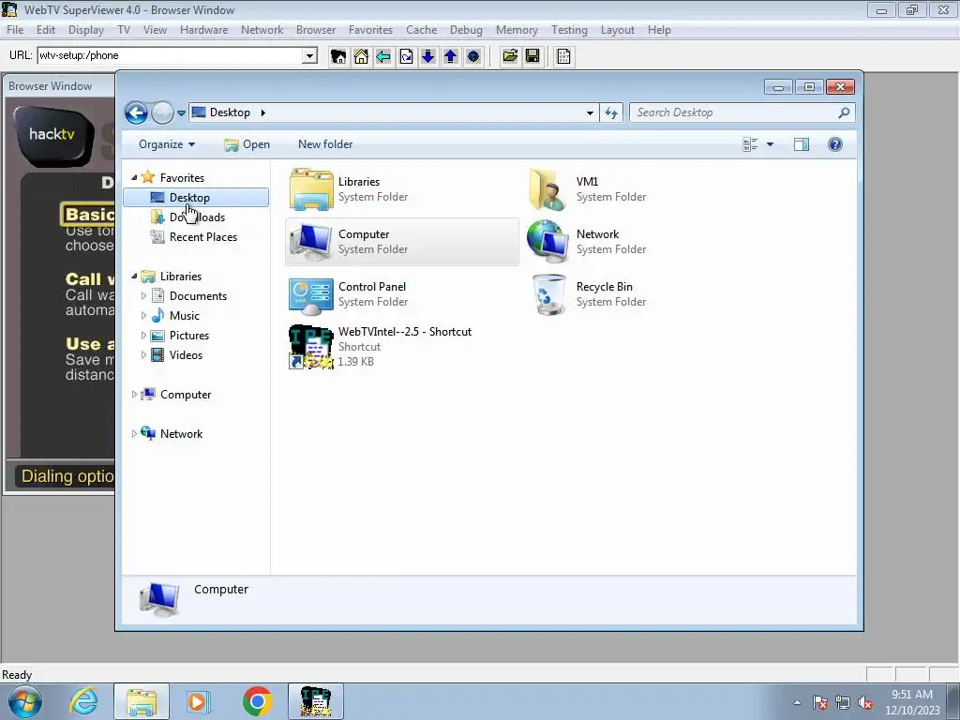Click the blue down arrow toolbar icon
Screen dimensions: 960x720
[x=427, y=56]
